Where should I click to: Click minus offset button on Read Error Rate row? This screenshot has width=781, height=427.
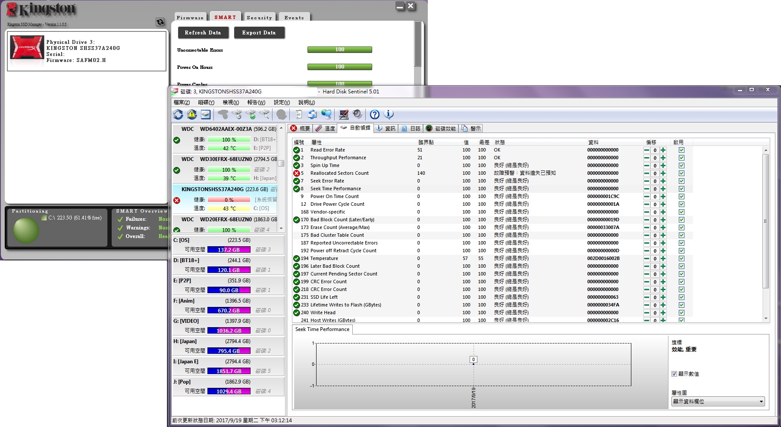point(646,150)
